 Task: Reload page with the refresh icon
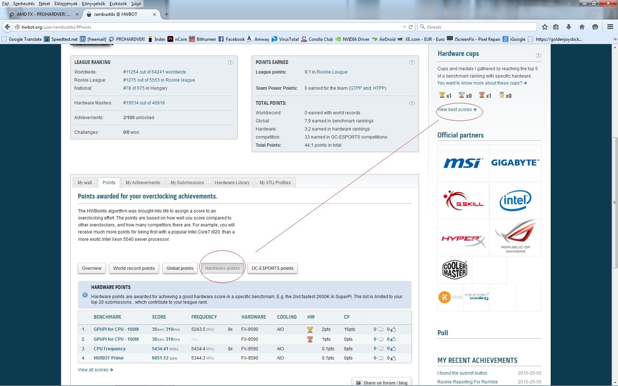tap(411, 27)
